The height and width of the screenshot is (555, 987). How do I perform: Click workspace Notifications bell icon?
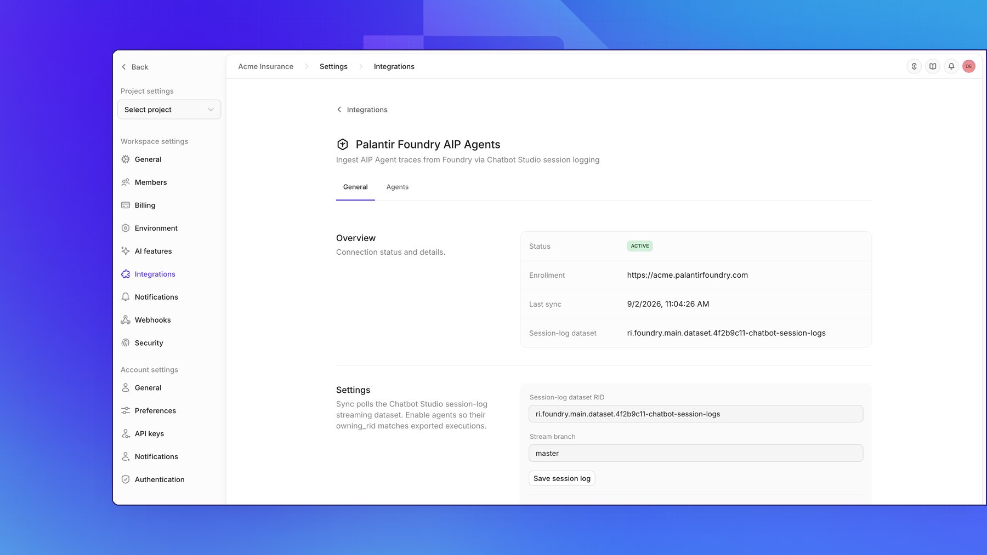point(126,297)
